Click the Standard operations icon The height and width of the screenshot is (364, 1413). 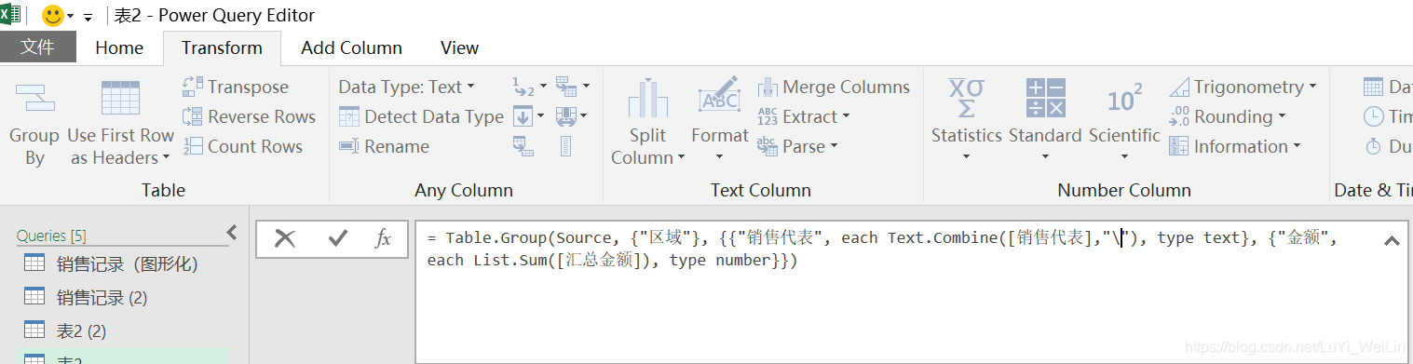tap(1045, 97)
